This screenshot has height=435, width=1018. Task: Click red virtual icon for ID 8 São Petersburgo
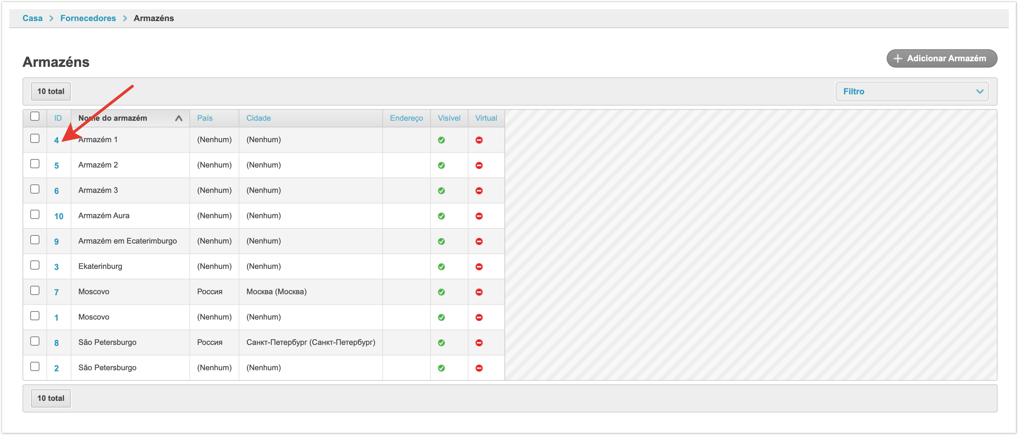pos(479,342)
